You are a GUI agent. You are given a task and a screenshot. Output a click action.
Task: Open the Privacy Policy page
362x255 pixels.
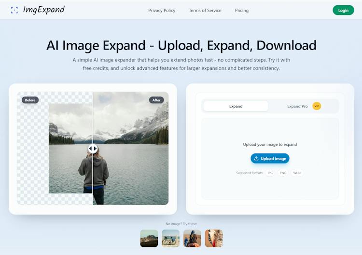point(162,11)
